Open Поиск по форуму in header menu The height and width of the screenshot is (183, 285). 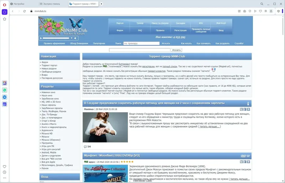coord(160,23)
